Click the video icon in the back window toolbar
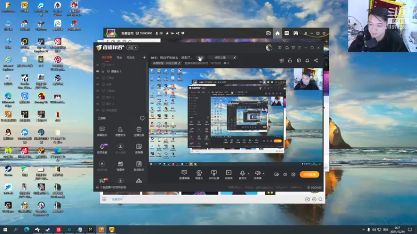 268,33
